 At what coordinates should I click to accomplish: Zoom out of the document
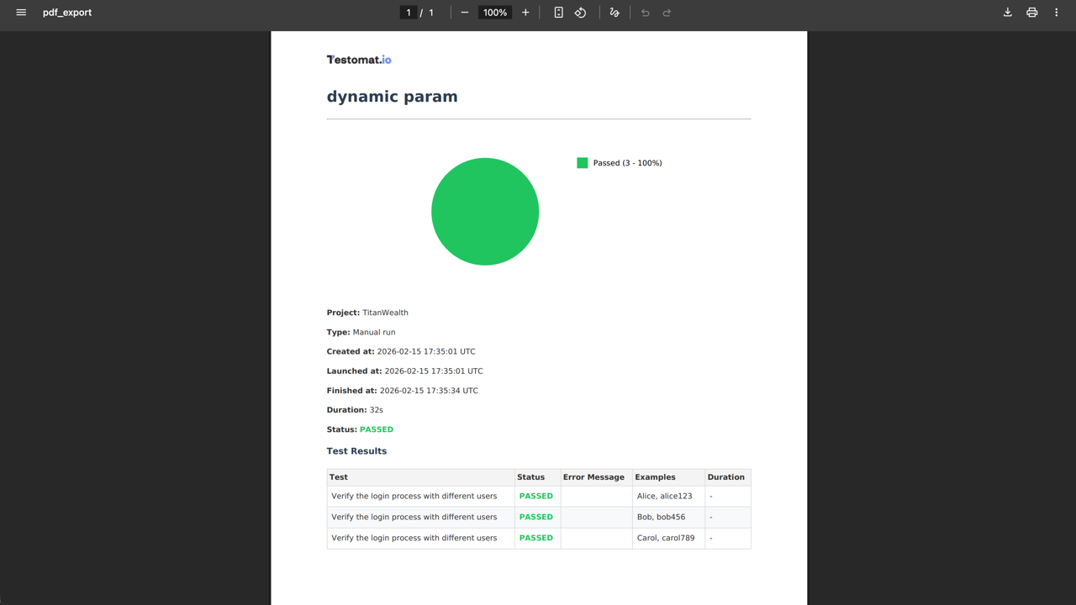[464, 13]
